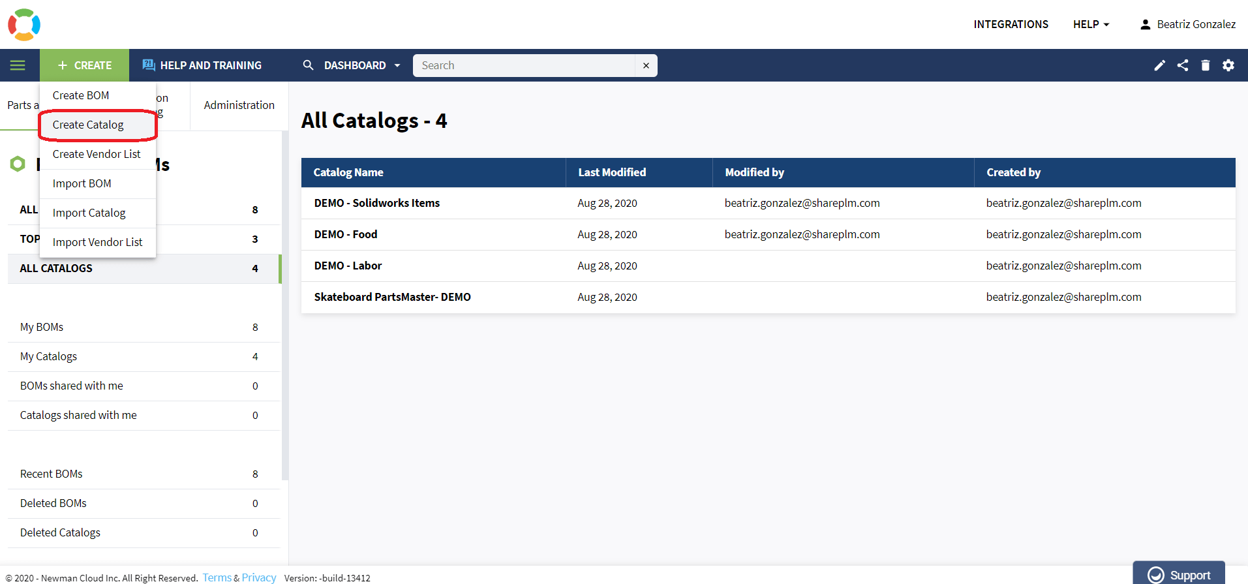Clear search with the X button
The width and height of the screenshot is (1248, 584).
click(x=646, y=65)
